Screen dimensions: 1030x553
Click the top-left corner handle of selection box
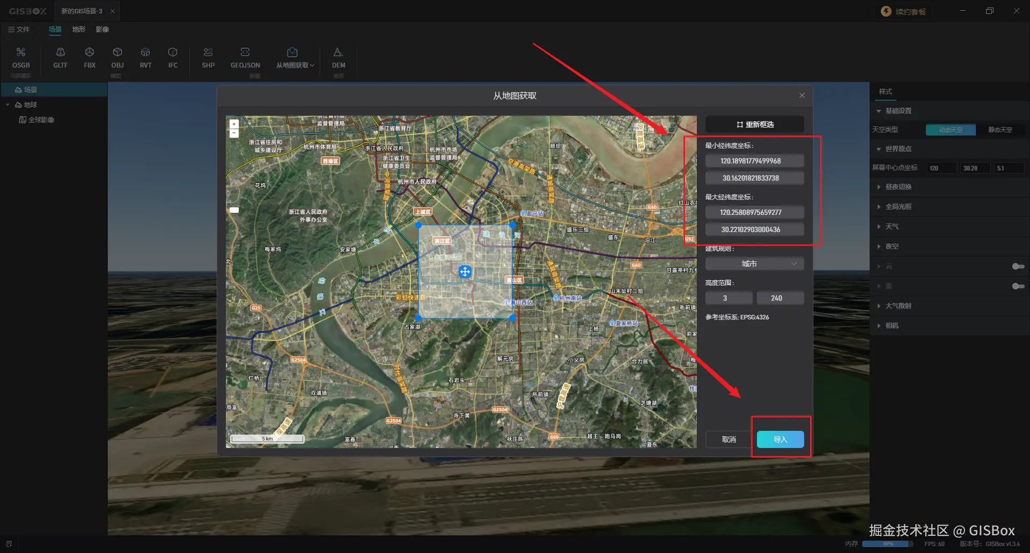pos(418,226)
